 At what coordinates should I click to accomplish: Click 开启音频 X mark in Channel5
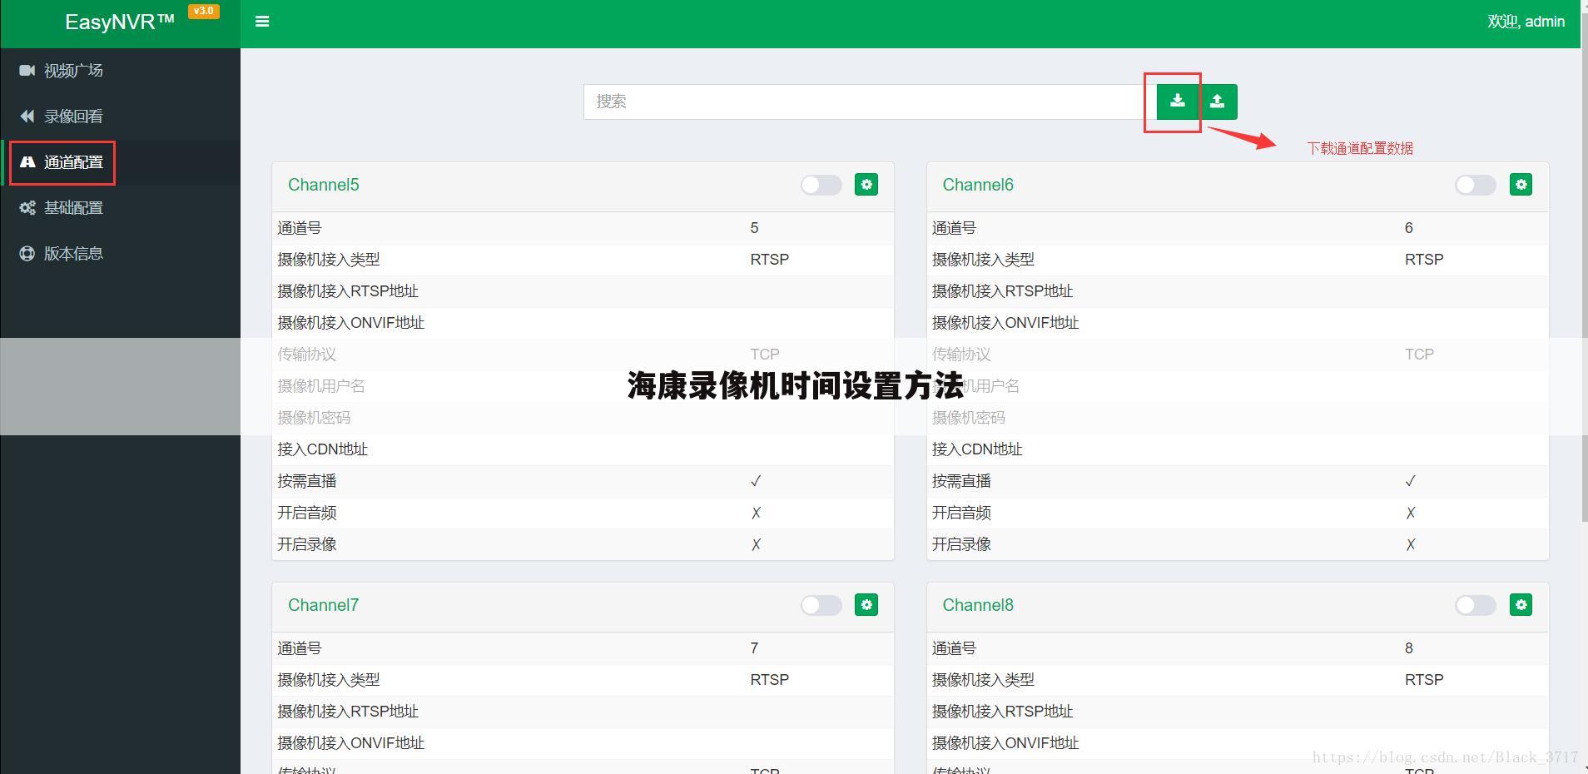point(756,513)
